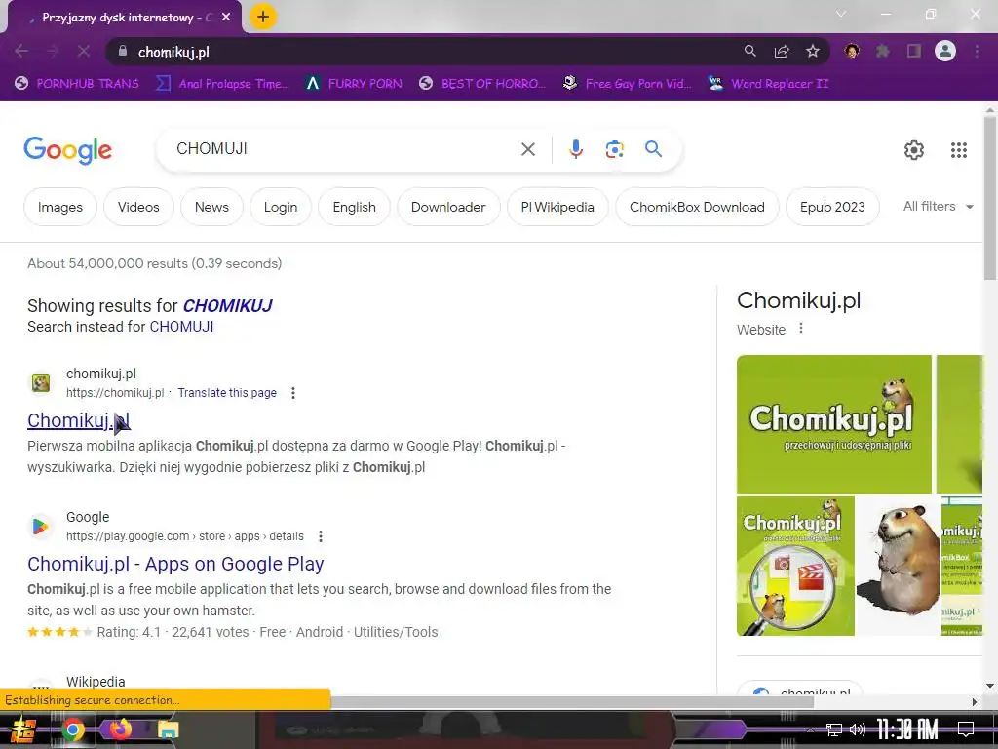
Task: Start voice search with the microphone icon
Action: click(575, 149)
